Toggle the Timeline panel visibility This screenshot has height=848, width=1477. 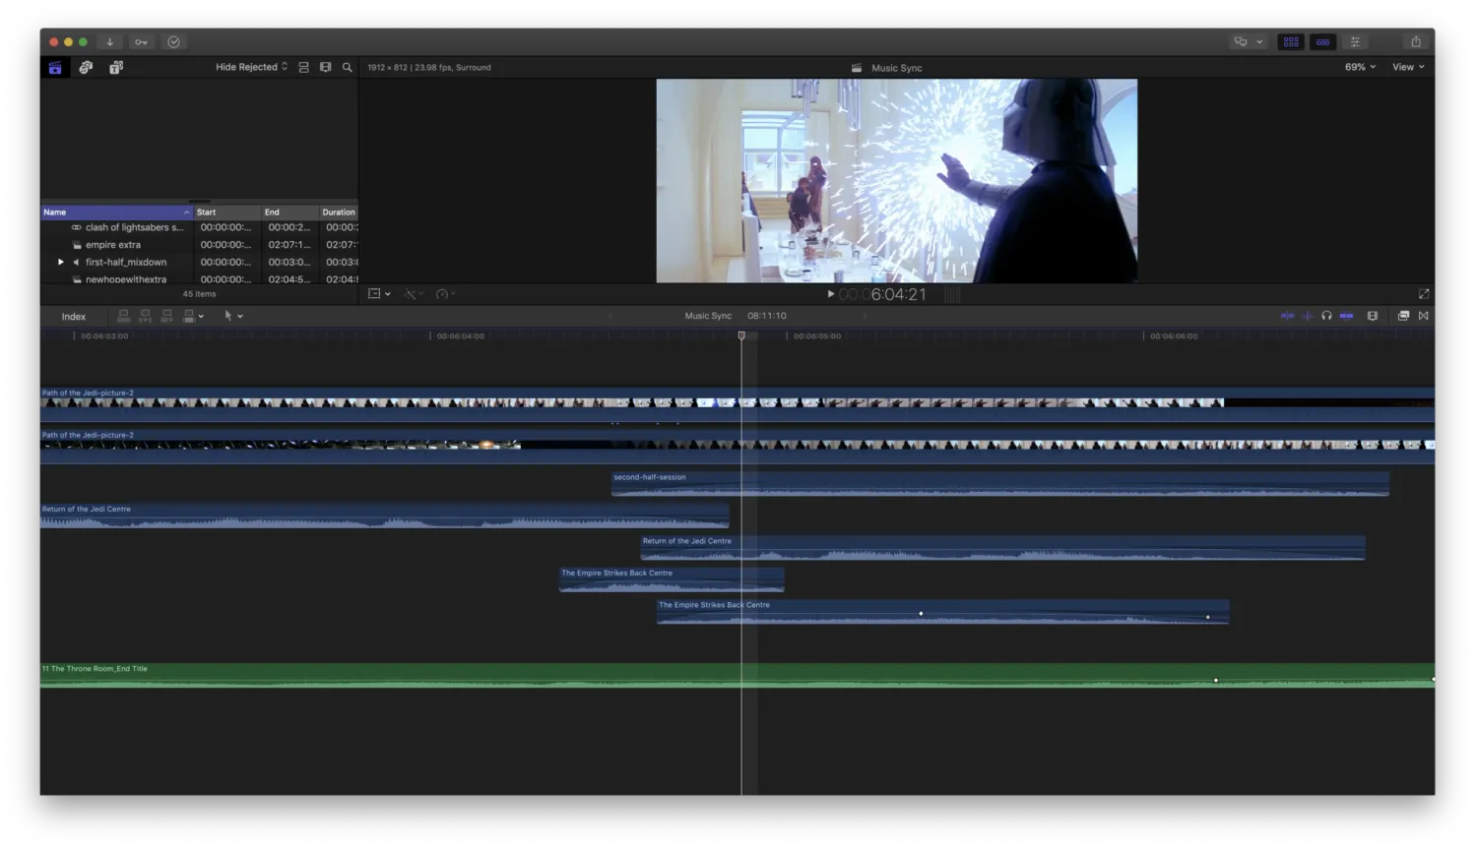(1323, 42)
